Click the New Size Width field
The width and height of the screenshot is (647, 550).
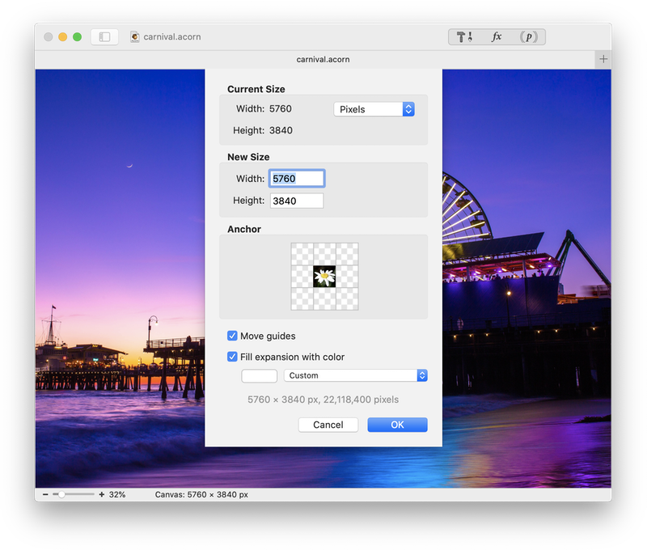tap(297, 179)
